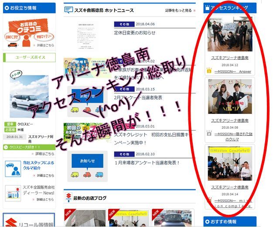Click スズキアリーナ阿南 shop name
Image resolution: width=273 pixels, height=227 pixels.
click(x=41, y=139)
